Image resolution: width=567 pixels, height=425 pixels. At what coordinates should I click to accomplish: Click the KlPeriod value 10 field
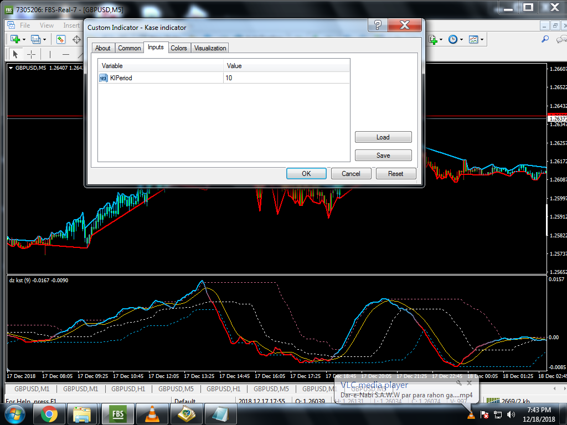(x=286, y=77)
